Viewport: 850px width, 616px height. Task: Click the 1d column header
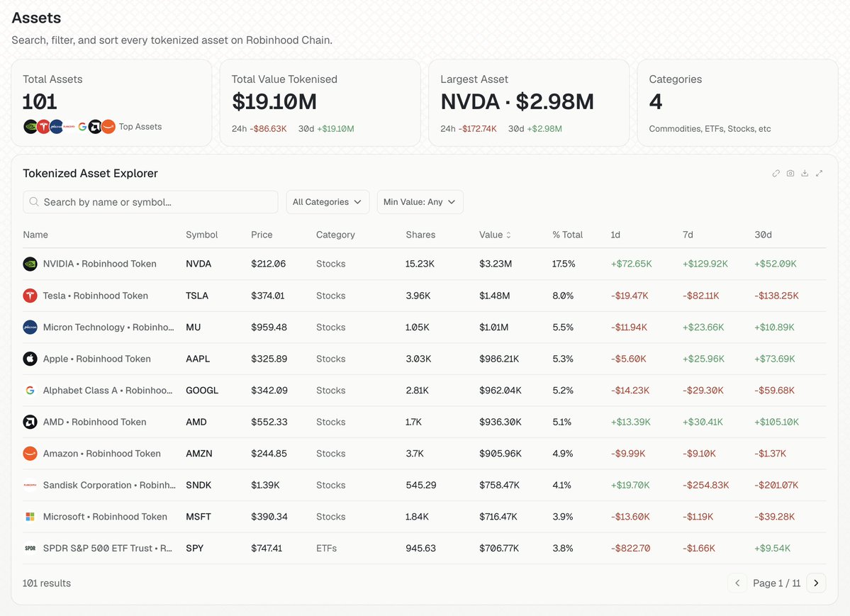click(x=615, y=235)
